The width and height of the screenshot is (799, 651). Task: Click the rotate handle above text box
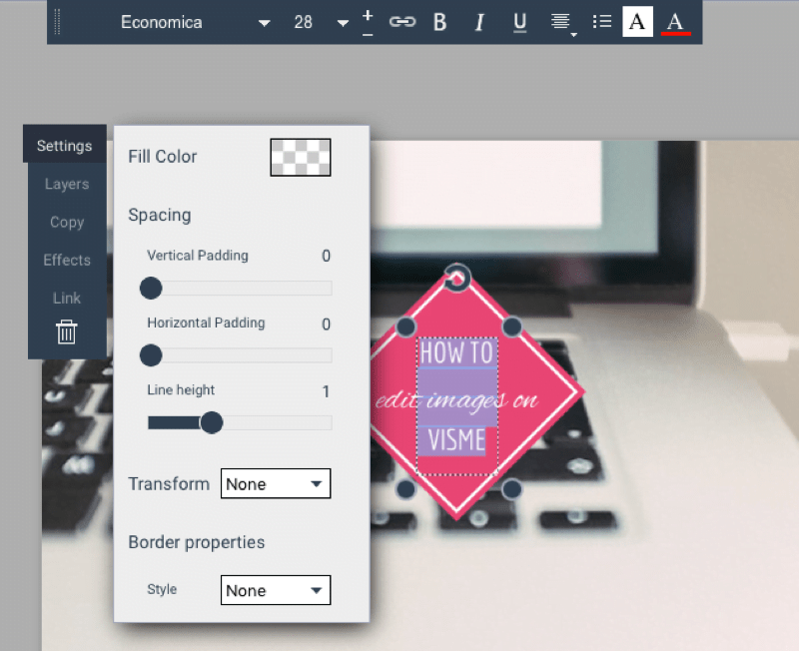pos(456,279)
